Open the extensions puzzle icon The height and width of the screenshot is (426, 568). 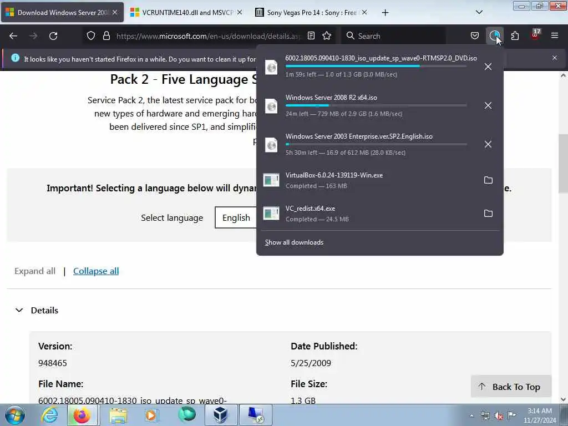(515, 35)
